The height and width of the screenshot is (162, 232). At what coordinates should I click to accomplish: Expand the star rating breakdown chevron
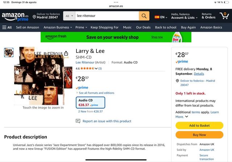[x=96, y=68]
